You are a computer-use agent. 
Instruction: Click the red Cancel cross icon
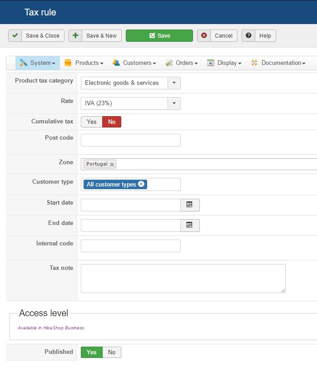pos(204,35)
